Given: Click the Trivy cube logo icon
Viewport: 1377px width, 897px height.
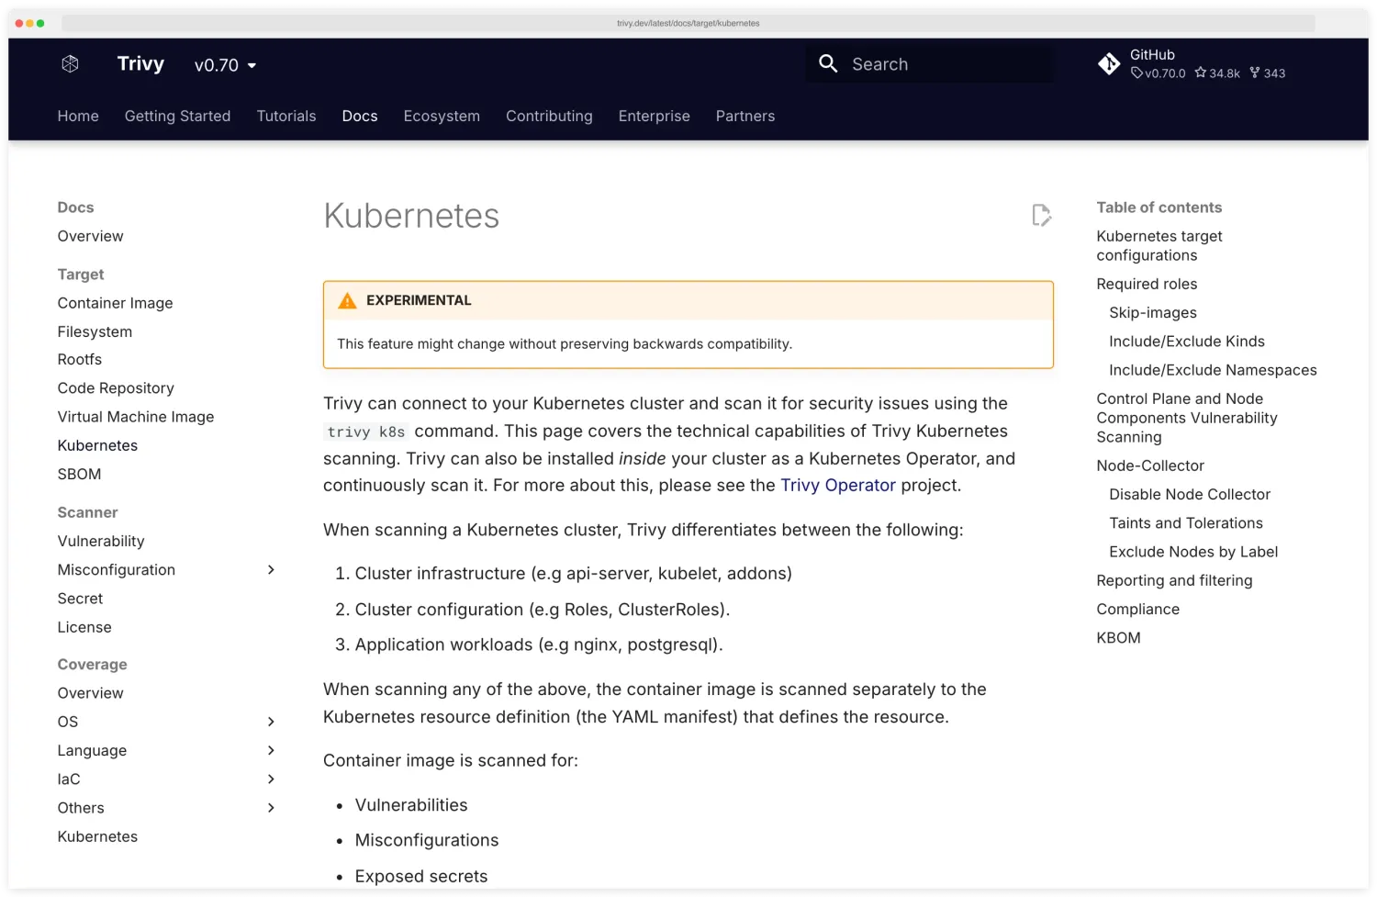Looking at the screenshot, I should coord(70,63).
